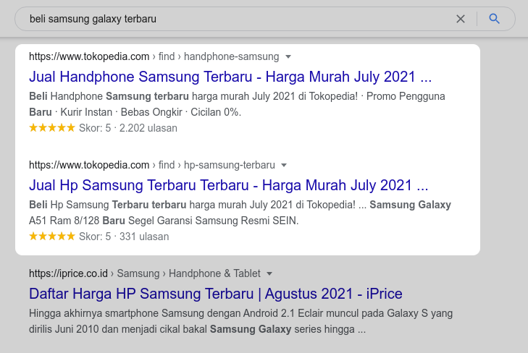The height and width of the screenshot is (353, 528).
Task: Click the 'Skor: 5 · 331 ulasan' text
Action: 123,237
